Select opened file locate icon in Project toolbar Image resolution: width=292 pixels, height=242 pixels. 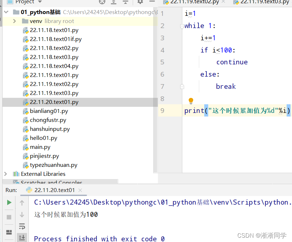(x=102, y=2)
